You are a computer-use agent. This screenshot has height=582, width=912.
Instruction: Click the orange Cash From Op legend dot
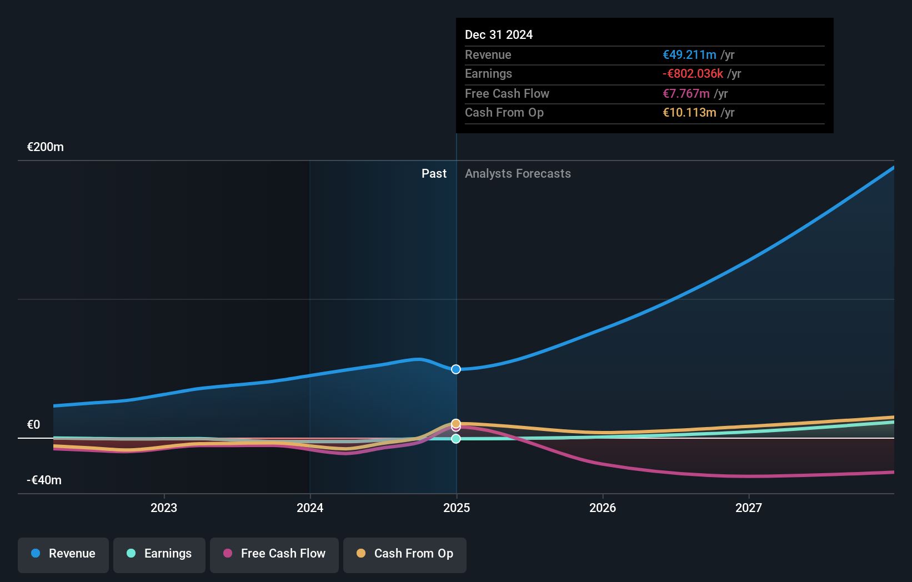point(361,554)
